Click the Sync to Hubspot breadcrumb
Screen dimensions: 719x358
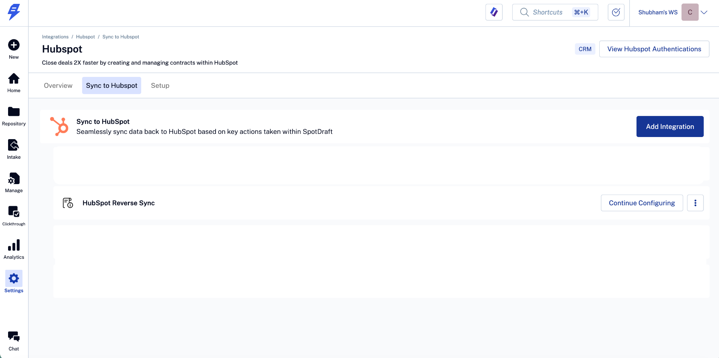pyautogui.click(x=121, y=37)
